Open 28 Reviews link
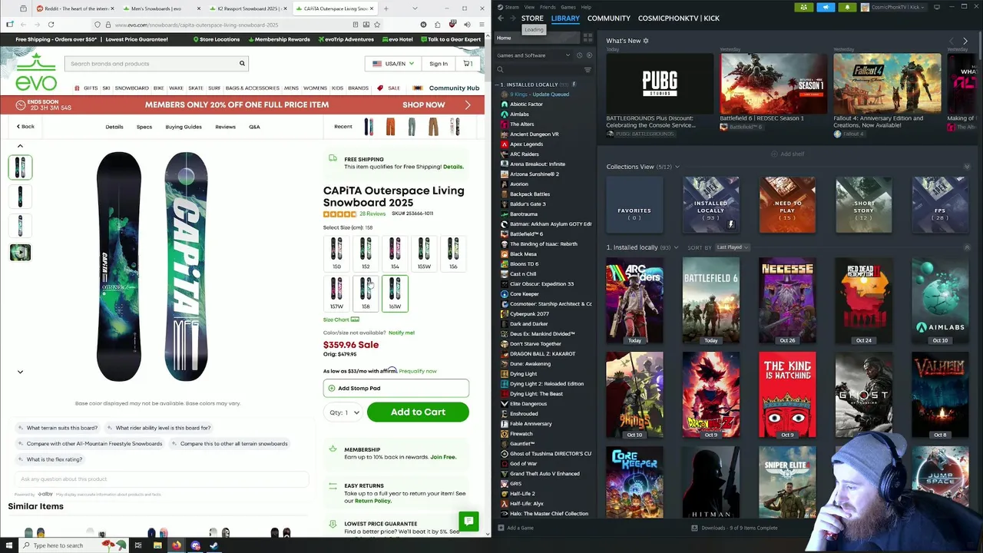This screenshot has width=983, height=553. pos(372,214)
